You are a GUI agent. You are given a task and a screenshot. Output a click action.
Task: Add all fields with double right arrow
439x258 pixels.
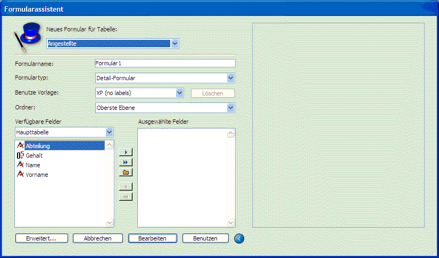pos(126,162)
